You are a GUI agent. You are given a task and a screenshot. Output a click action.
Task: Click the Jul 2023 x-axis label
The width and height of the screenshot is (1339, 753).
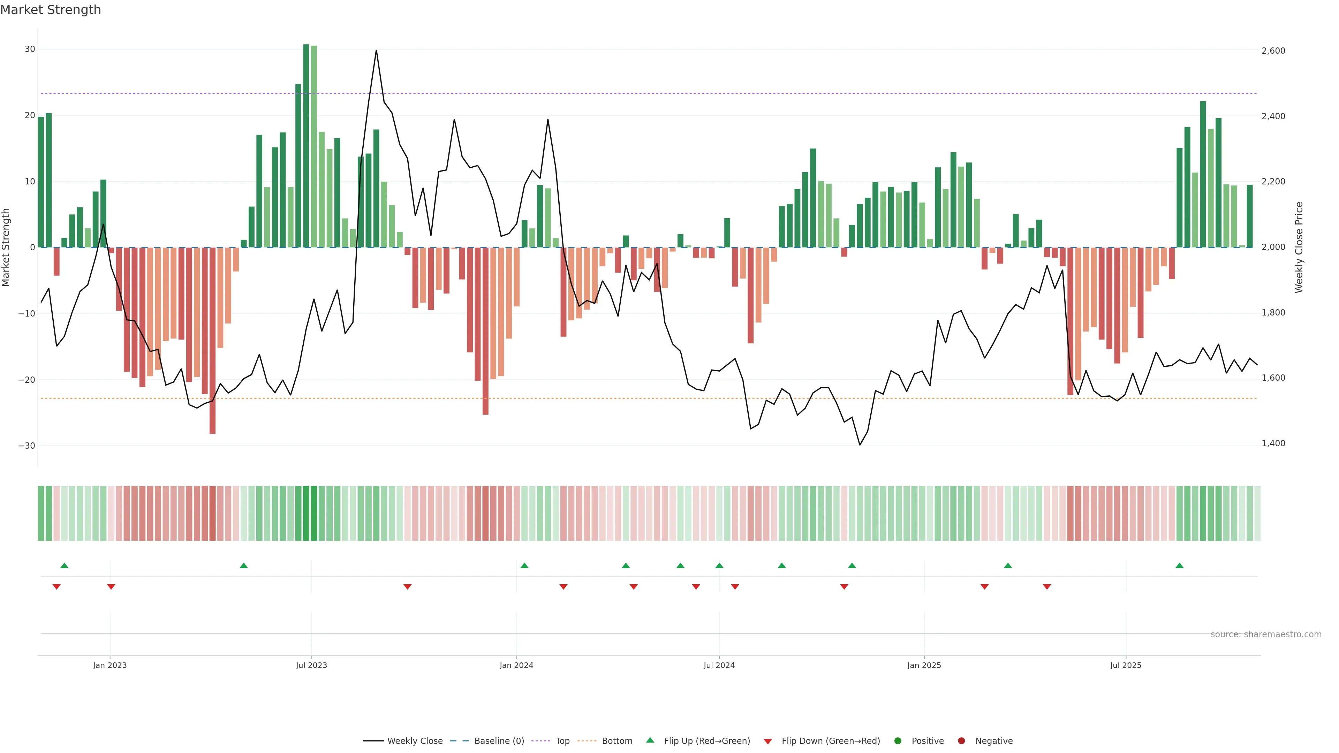[311, 665]
